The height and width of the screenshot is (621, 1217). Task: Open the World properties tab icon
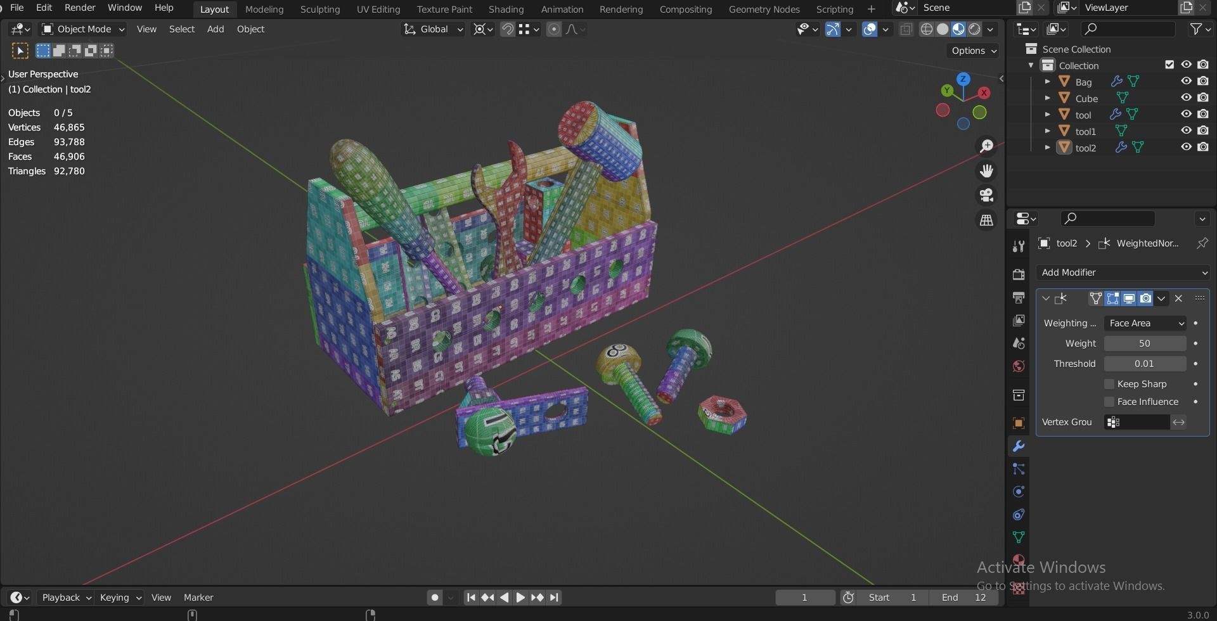1019,366
